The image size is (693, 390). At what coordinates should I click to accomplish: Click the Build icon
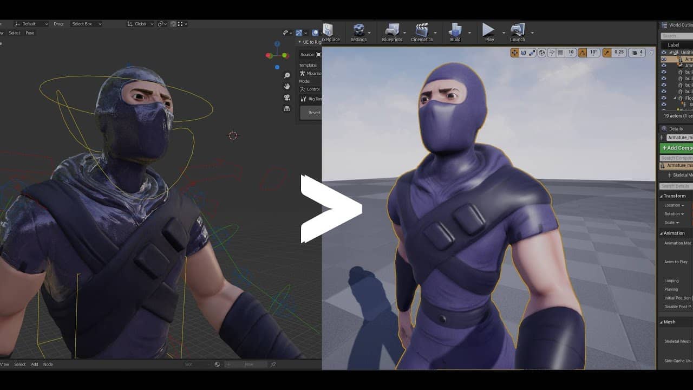tap(455, 31)
